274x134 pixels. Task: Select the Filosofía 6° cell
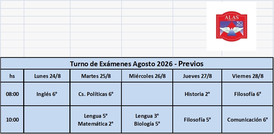pyautogui.click(x=248, y=94)
